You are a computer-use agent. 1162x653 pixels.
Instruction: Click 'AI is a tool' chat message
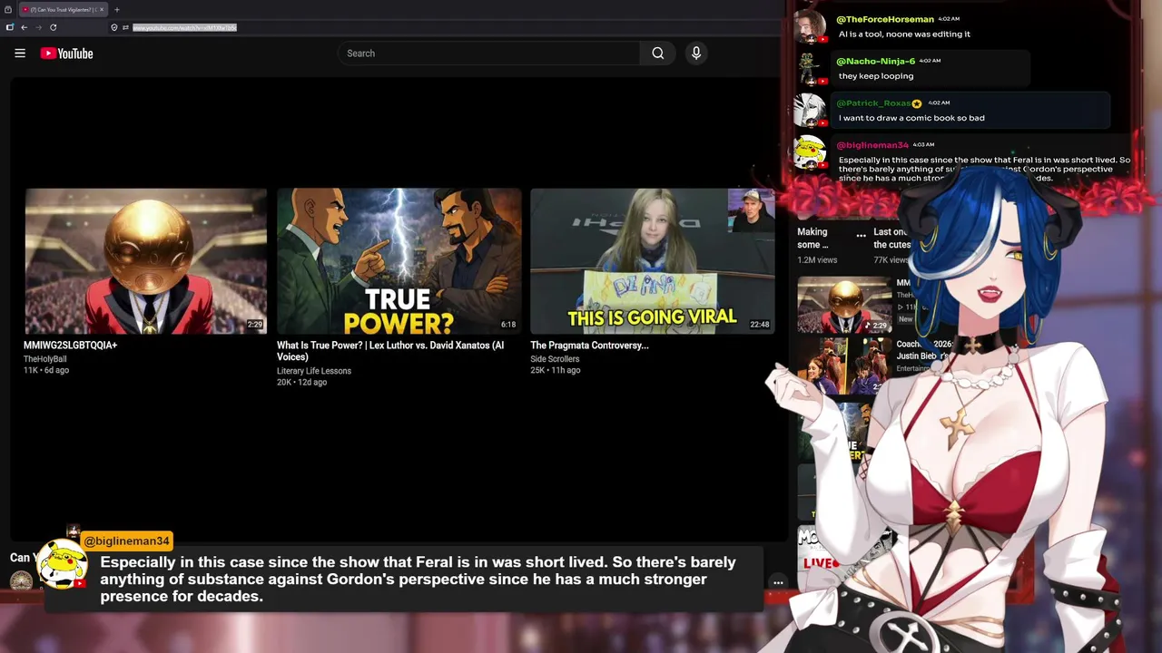tap(904, 34)
